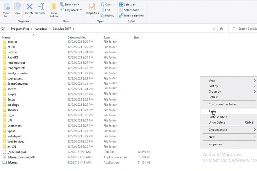Image resolution: width=257 pixels, height=171 pixels.
Task: Open the Group by submenu
Action: tap(229, 91)
